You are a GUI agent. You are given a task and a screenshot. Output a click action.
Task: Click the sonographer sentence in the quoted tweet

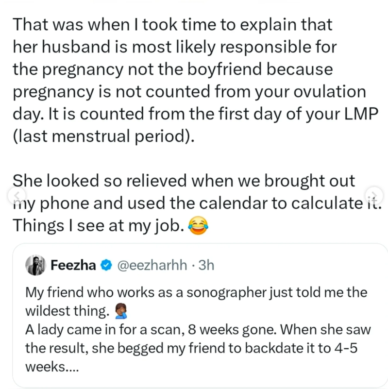pyautogui.click(x=193, y=292)
